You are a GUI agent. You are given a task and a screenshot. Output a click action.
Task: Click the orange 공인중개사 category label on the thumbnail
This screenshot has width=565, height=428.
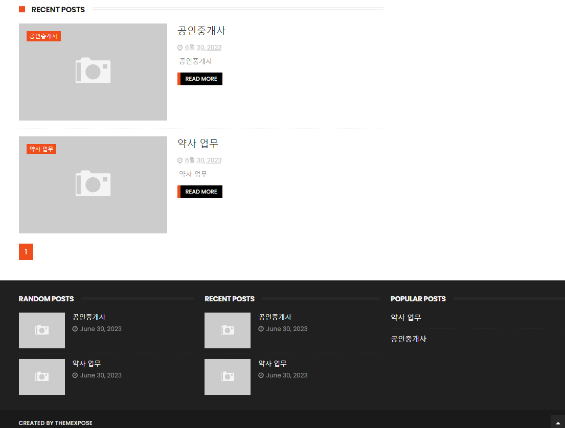coord(43,36)
